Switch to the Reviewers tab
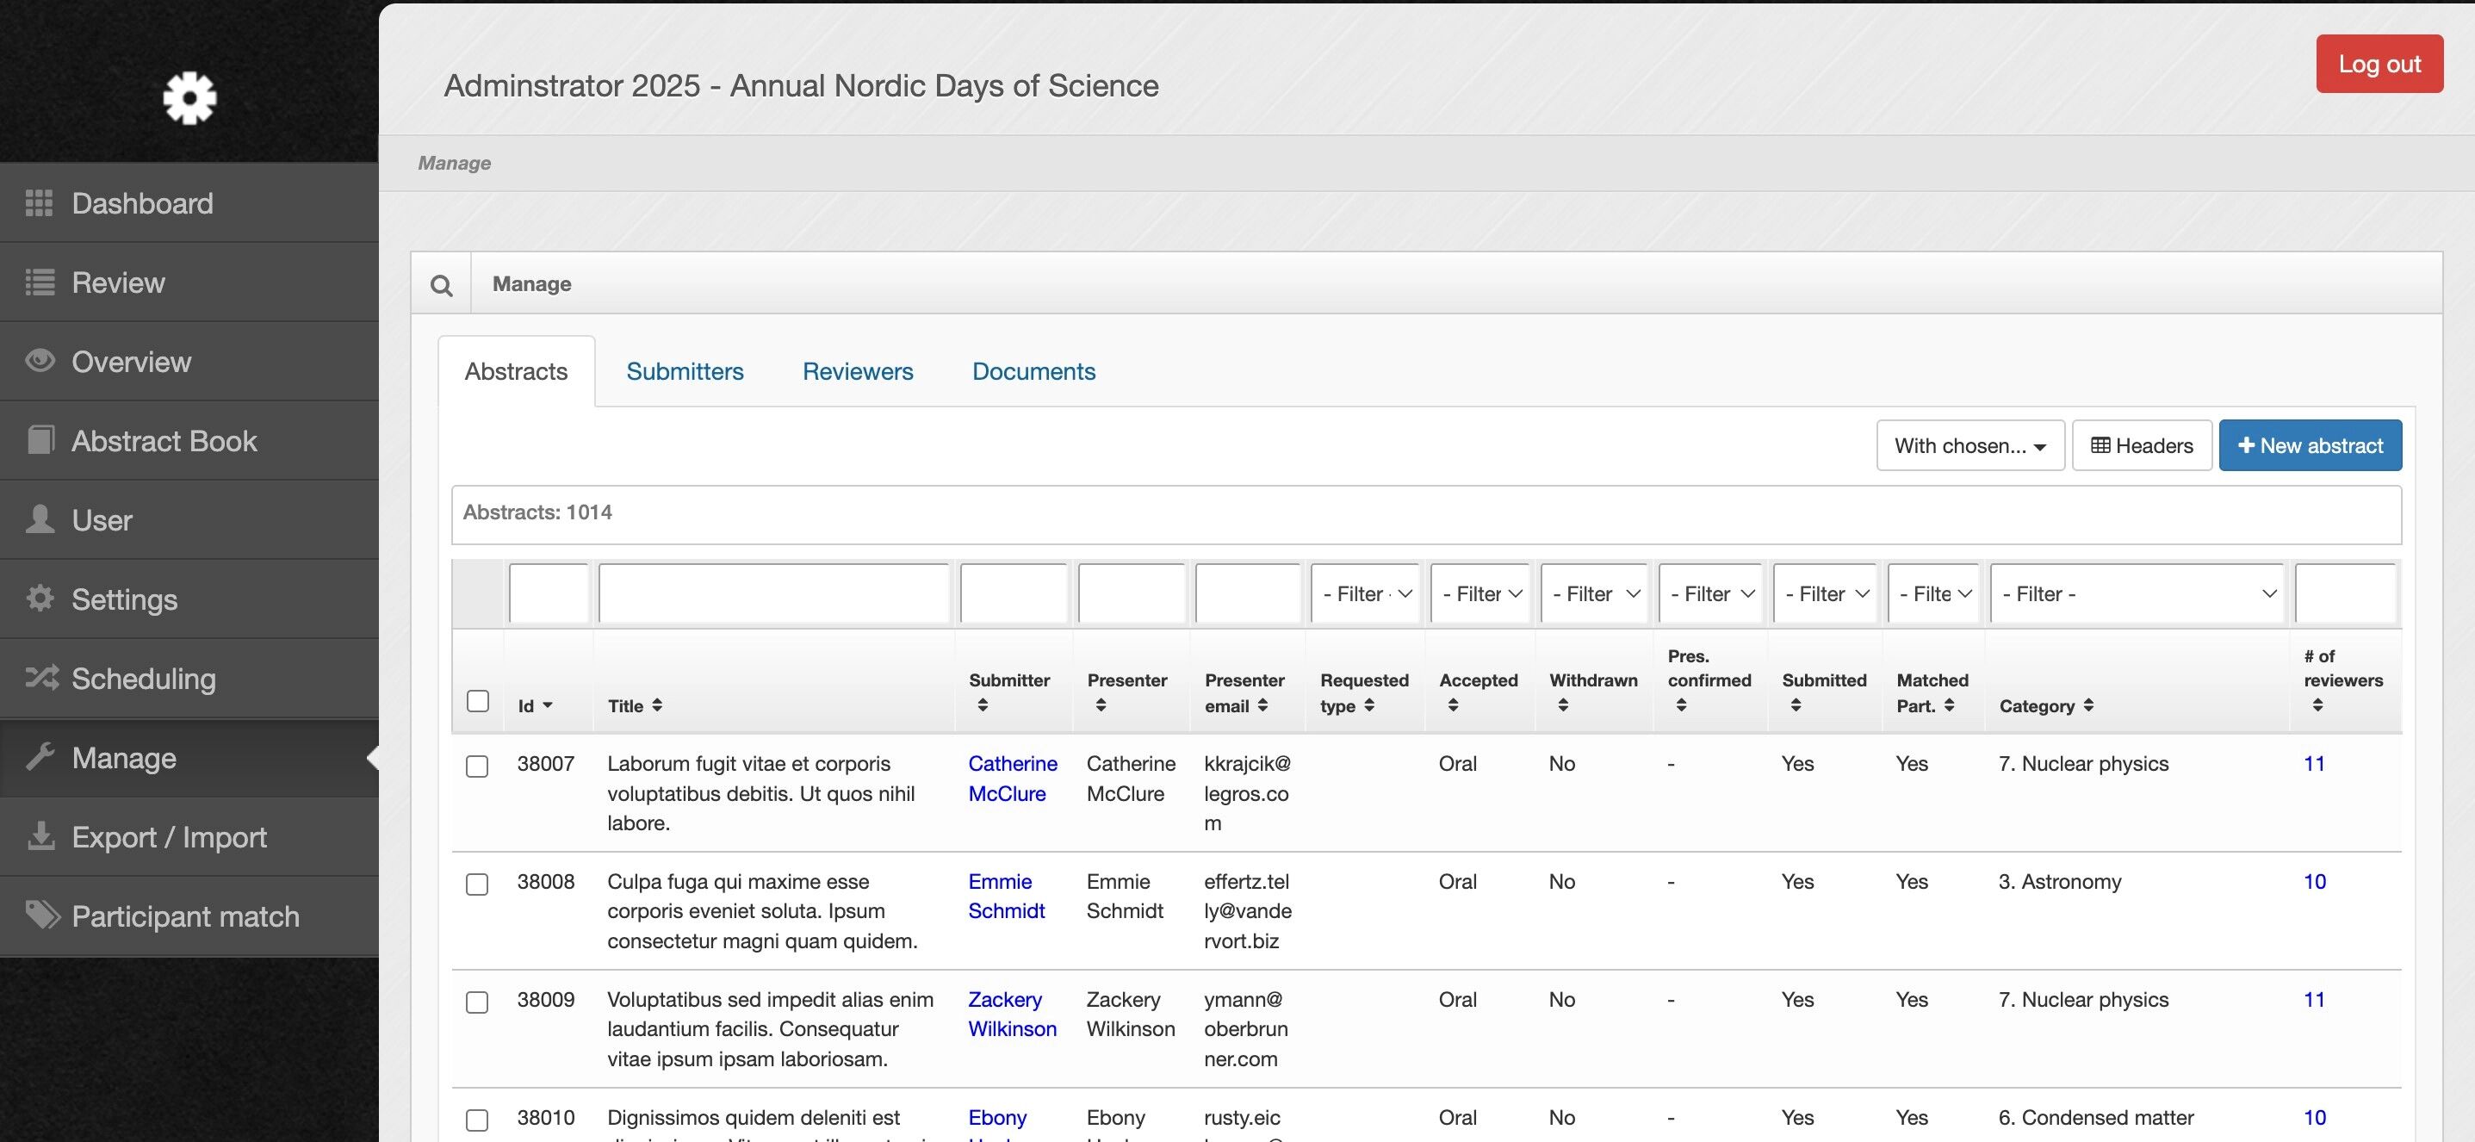Viewport: 2475px width, 1142px height. click(x=857, y=372)
